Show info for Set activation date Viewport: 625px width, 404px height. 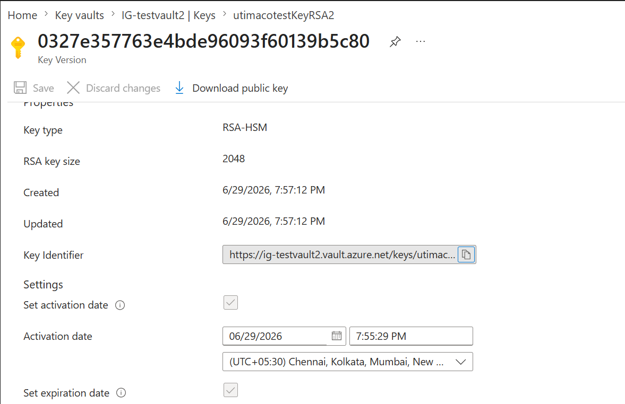[120, 305]
